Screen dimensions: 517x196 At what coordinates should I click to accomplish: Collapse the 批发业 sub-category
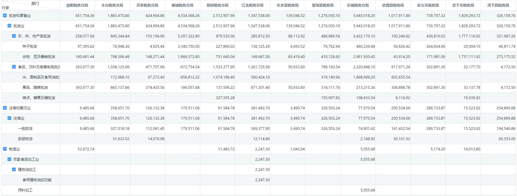[9, 26]
